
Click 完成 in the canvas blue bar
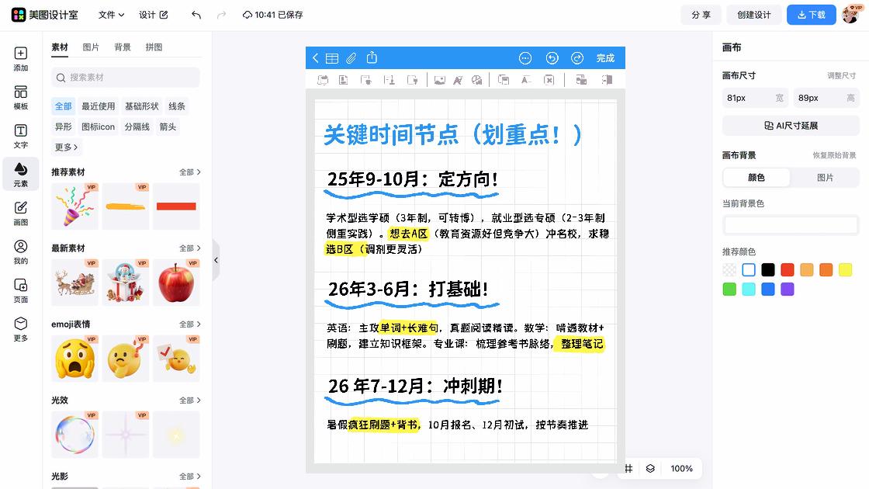click(x=605, y=58)
